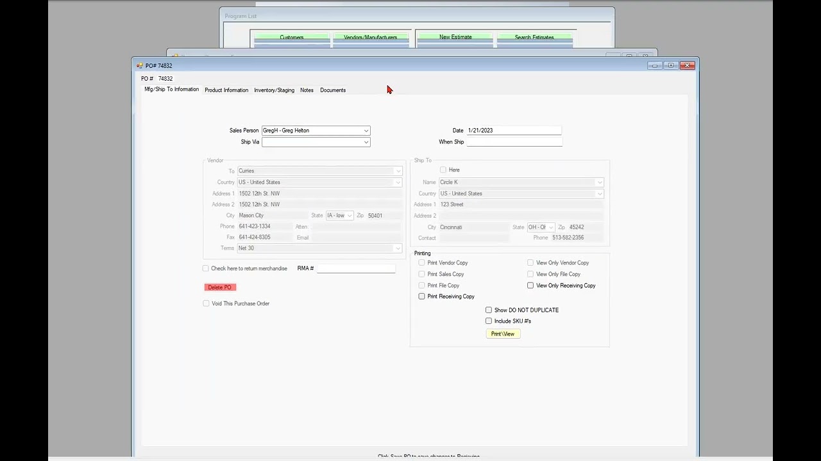821x461 pixels.
Task: Click the Ship To City field Cincinnati
Action: tap(473, 227)
